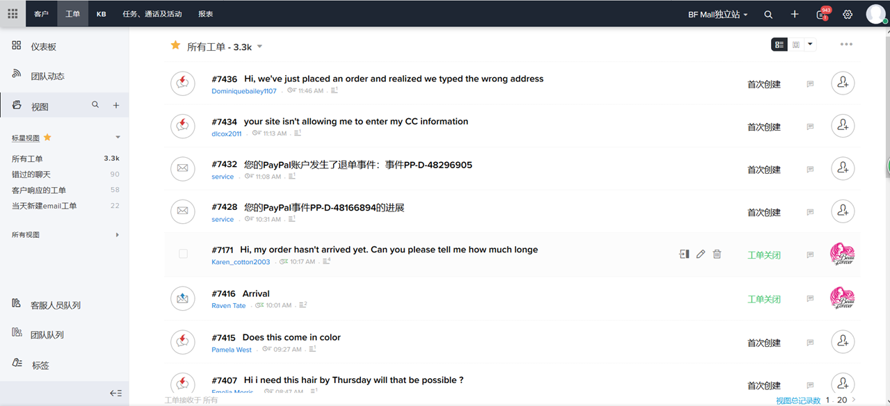Image resolution: width=890 pixels, height=406 pixels.
Task: Open the 报表 tab
Action: point(206,14)
